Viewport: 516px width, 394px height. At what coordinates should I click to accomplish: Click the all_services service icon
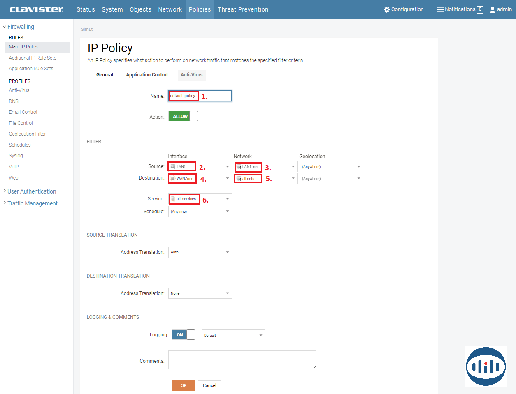pos(173,199)
